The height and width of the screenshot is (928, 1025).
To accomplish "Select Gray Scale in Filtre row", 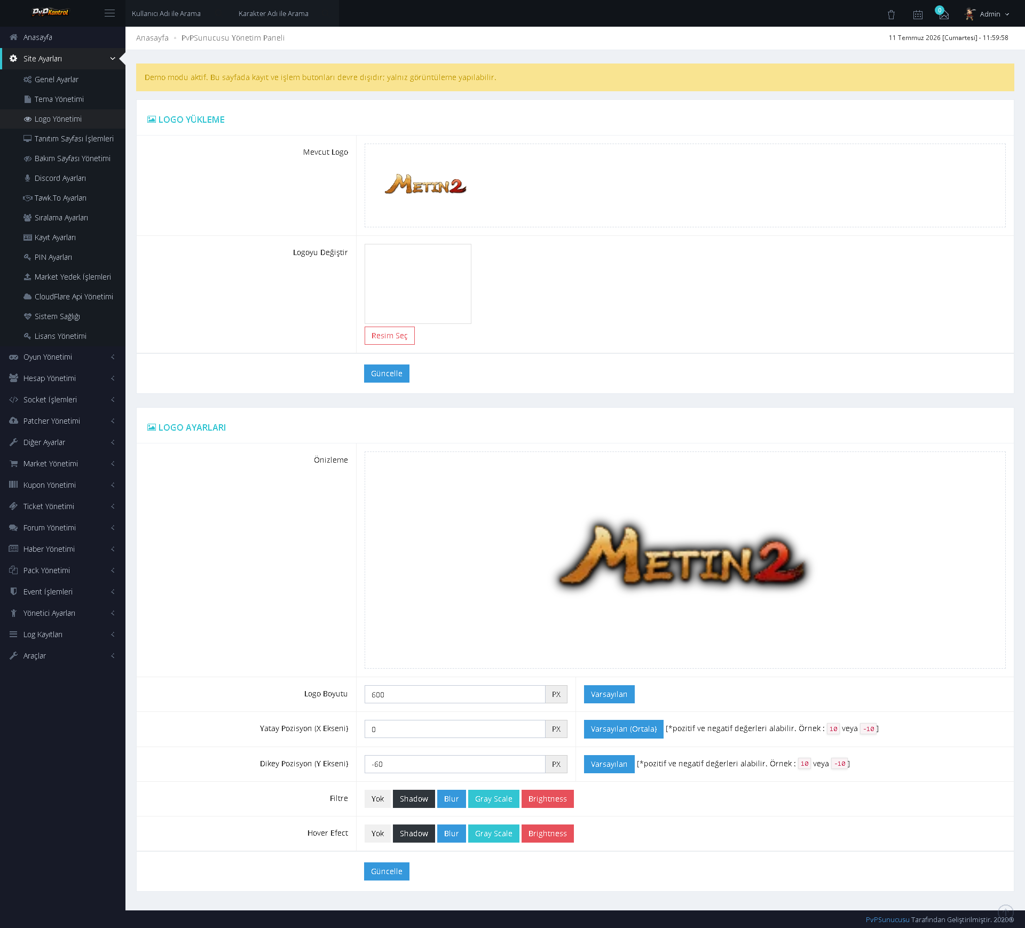I will (x=493, y=799).
